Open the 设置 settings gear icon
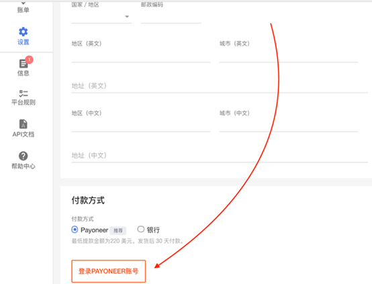This screenshot has height=284, width=372. (x=24, y=32)
